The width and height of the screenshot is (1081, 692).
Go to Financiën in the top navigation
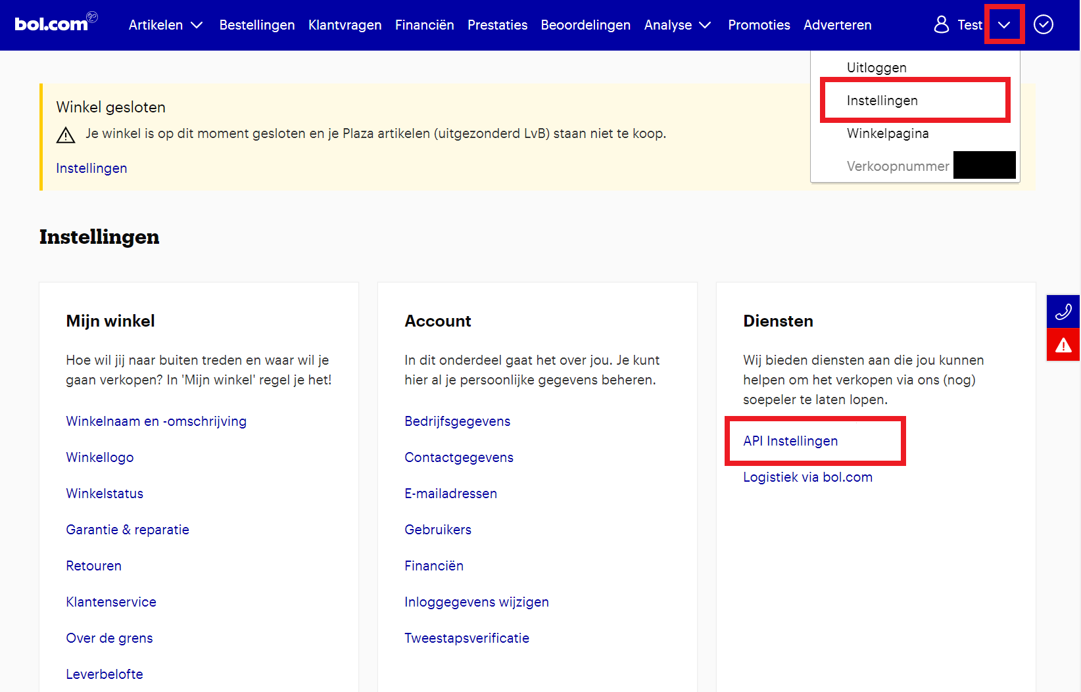[425, 25]
